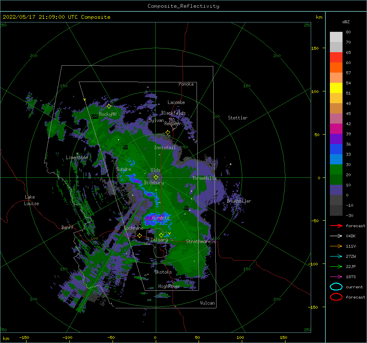367x343 pixels.
Task: Click the yellow diamond marker near Cochrane
Action: pos(140,236)
